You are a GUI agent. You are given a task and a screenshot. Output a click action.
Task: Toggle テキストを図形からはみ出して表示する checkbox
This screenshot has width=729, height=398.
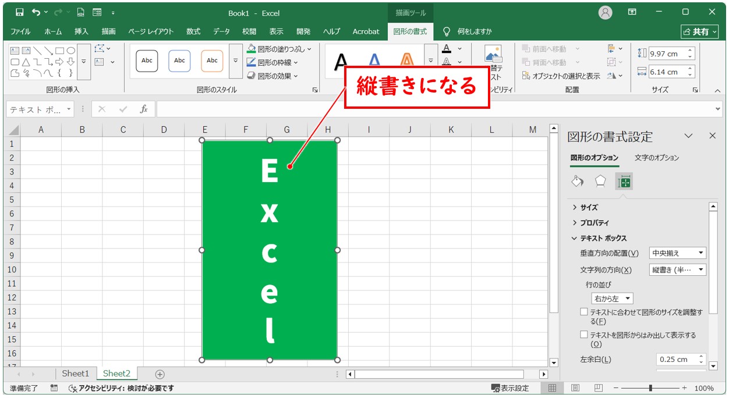coord(584,335)
